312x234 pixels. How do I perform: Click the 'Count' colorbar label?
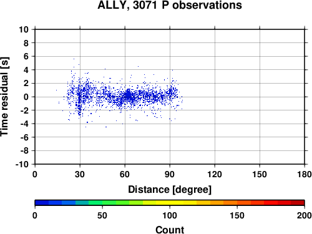170,230
